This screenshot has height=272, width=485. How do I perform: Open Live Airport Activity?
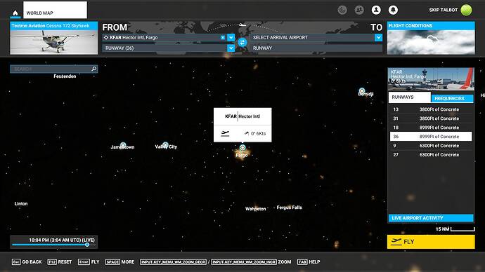tap(431, 218)
